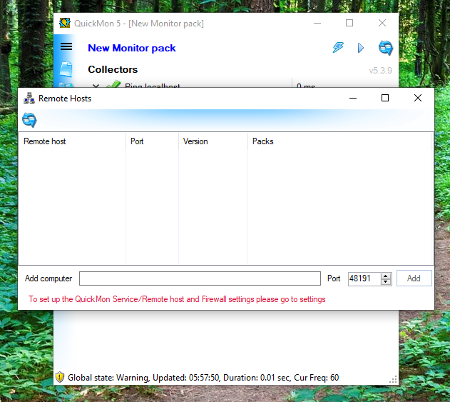Click the QuickMon app icon in title bar

pos(65,23)
